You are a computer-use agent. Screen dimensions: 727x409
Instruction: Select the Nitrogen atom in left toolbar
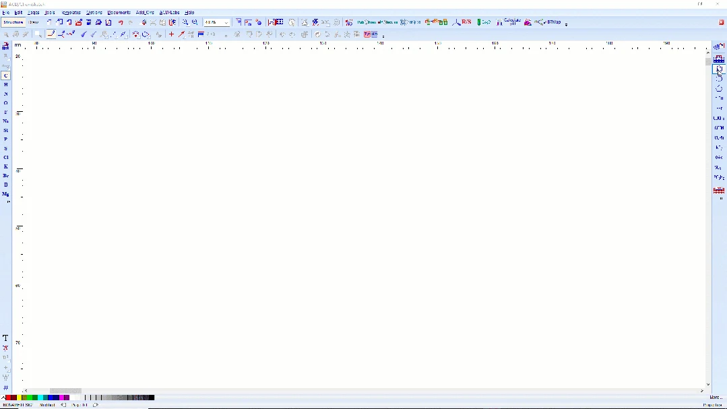[x=5, y=94]
